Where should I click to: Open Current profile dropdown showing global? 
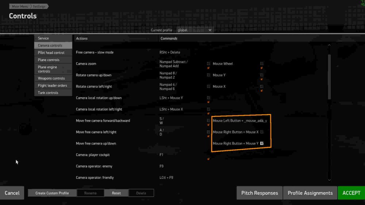coord(195,30)
